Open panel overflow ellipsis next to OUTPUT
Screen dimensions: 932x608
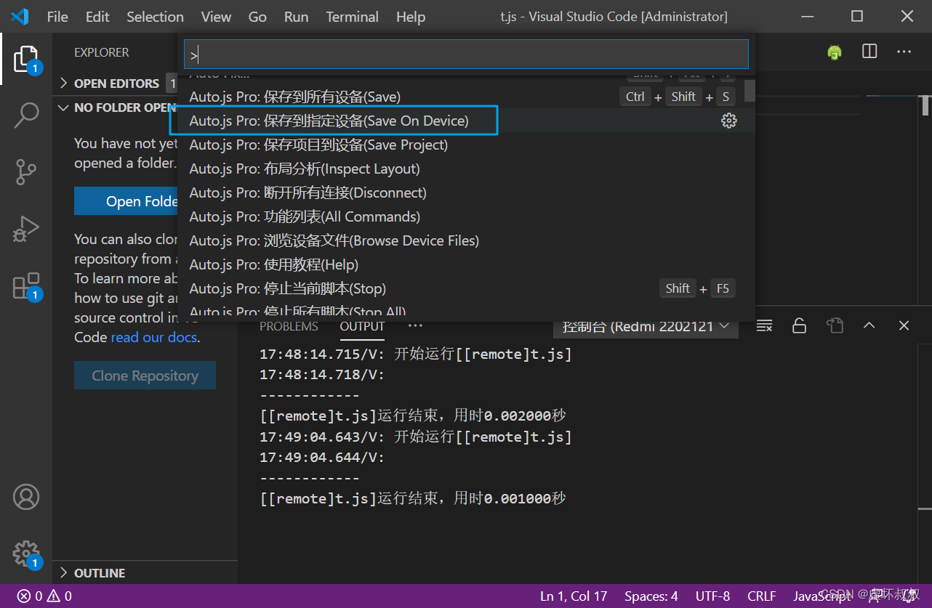415,326
